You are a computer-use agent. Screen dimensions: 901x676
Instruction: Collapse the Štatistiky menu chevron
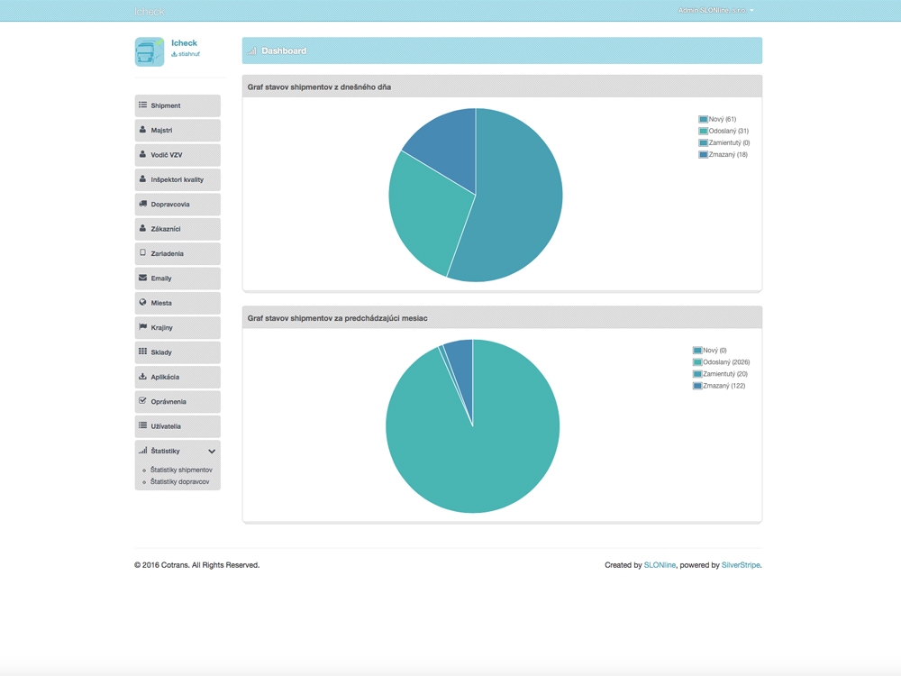pos(212,452)
